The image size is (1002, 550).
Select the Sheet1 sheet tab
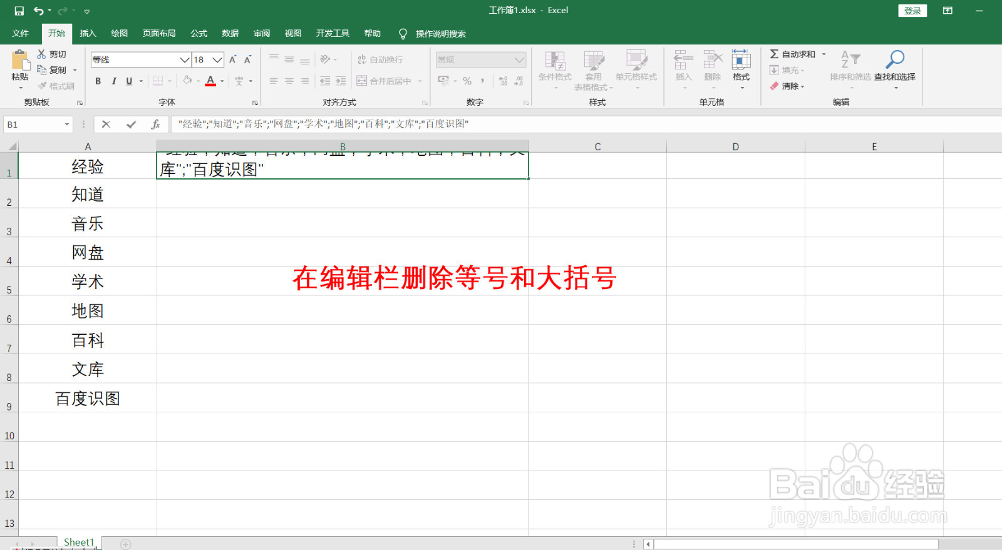point(79,542)
